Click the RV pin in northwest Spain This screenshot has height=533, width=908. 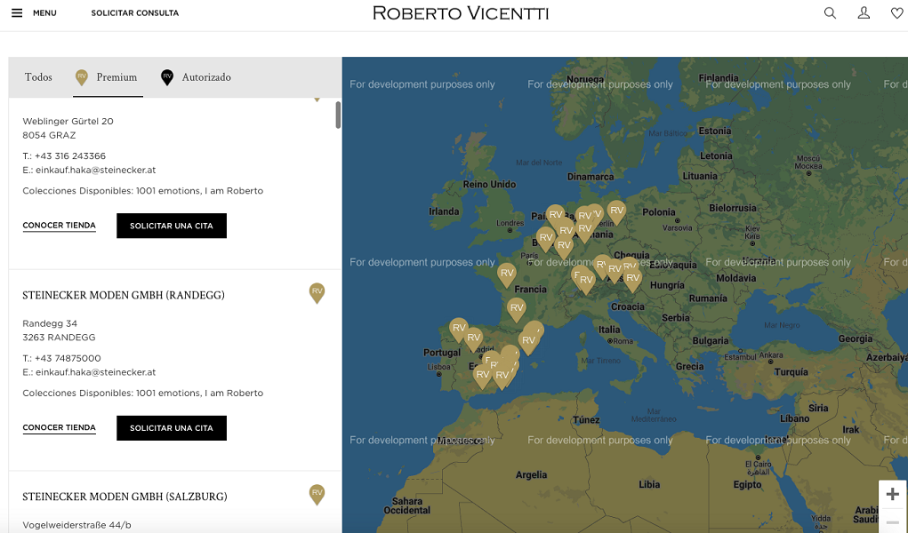tap(459, 330)
